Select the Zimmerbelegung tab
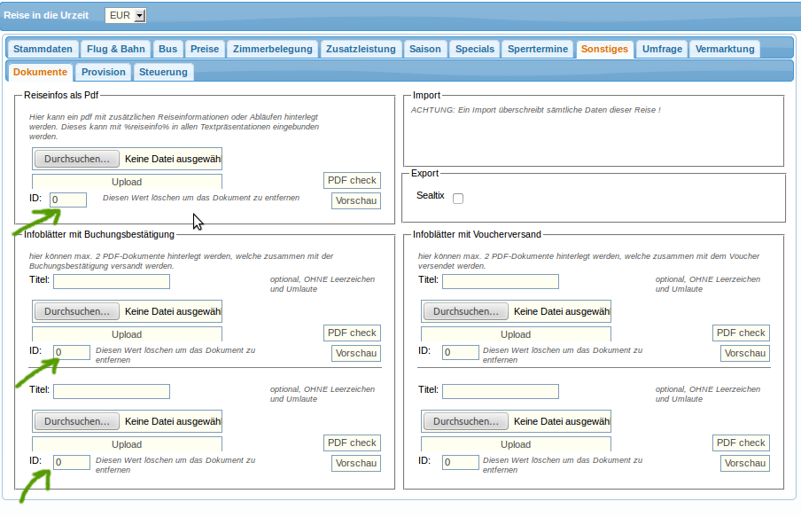 click(x=270, y=49)
